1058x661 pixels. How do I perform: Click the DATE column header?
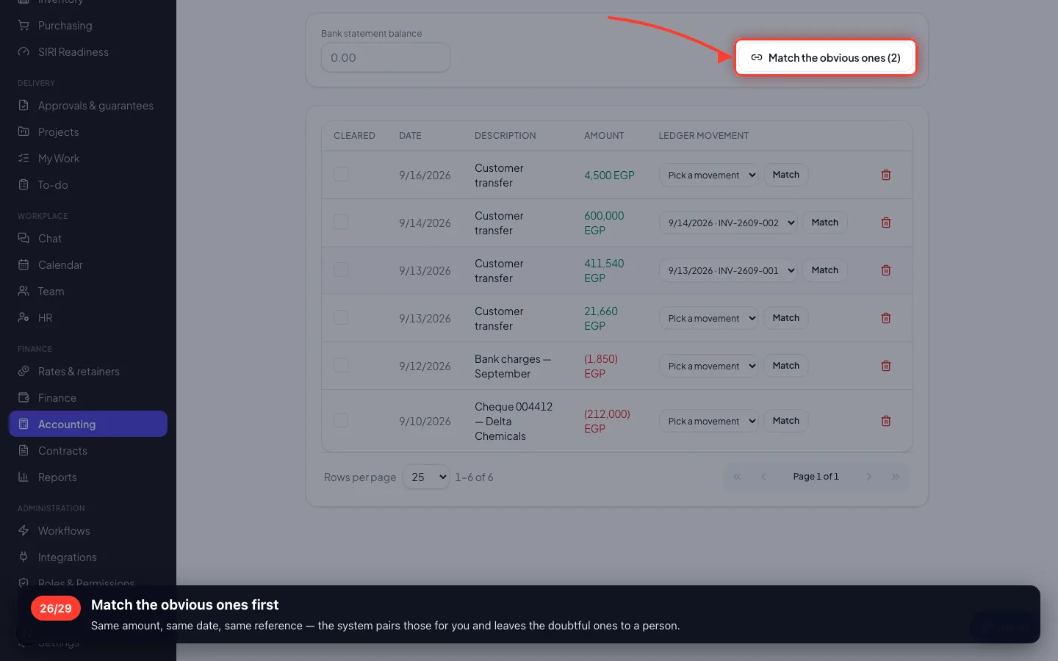click(410, 136)
